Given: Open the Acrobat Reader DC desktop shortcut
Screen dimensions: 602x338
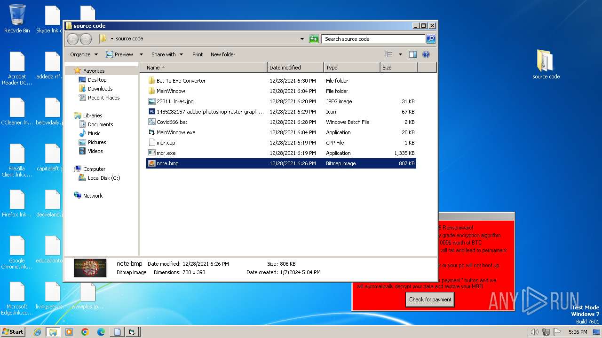Looking at the screenshot, I should click(17, 68).
